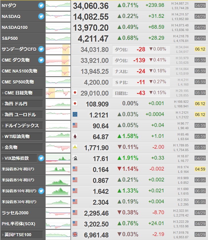This screenshot has width=208, height=240.
Task: Click the NYダウ price 34,060.36
Action: click(91, 6)
